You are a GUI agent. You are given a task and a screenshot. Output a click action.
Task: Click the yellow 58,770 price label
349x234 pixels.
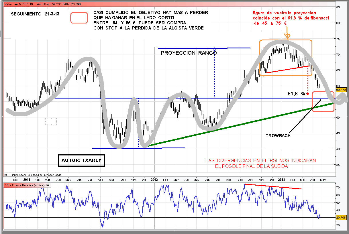(341, 90)
